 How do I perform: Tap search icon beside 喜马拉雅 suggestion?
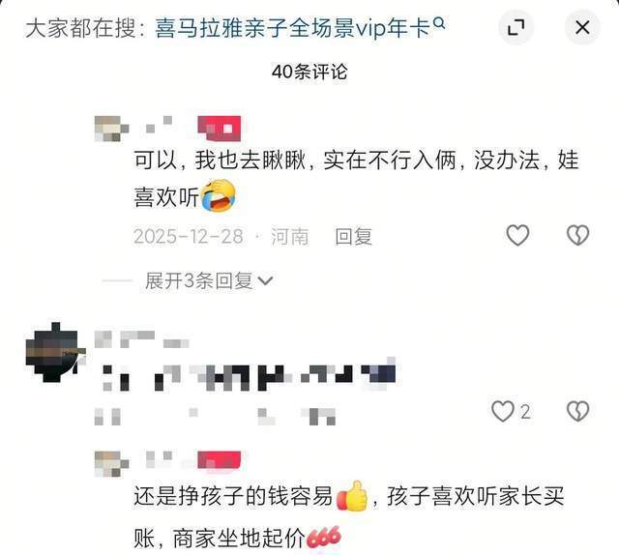439,23
